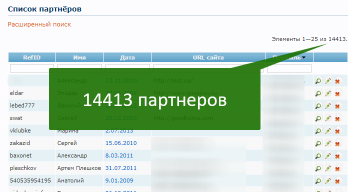Edit pencil icon for zakazid row
Image resolution: width=348 pixels, height=192 pixels.
[x=328, y=143]
